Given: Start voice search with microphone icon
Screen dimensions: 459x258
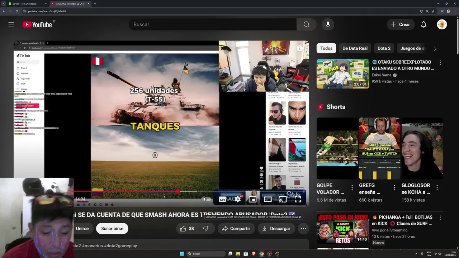Looking at the screenshot, I should pos(328,24).
